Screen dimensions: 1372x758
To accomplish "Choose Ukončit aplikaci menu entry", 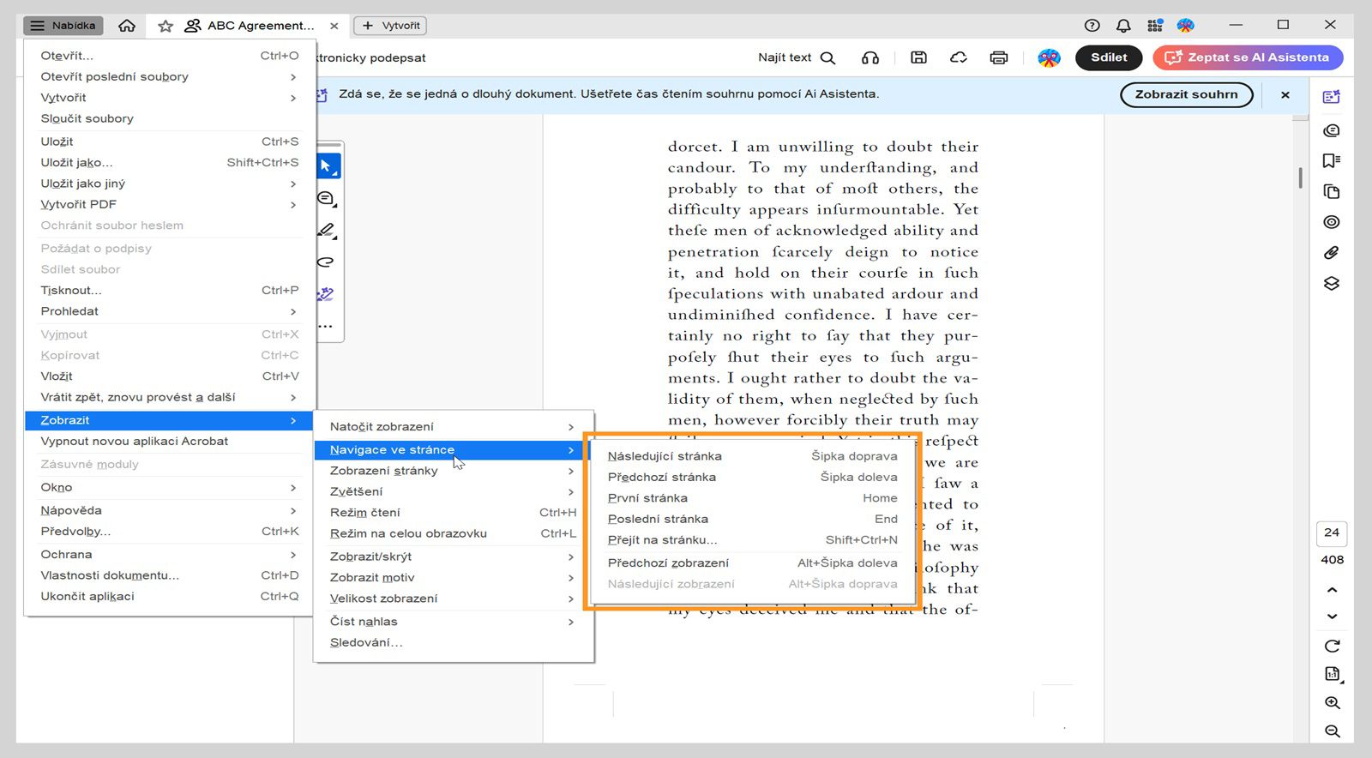I will (170, 597).
